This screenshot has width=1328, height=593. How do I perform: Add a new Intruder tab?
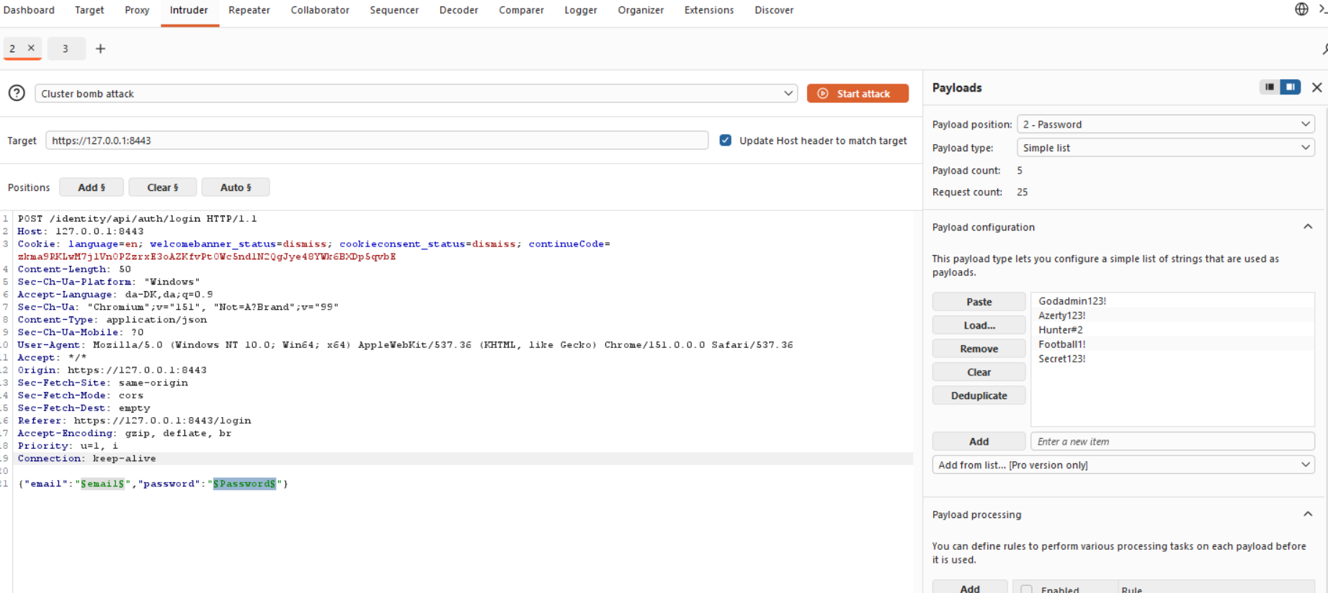click(x=100, y=48)
